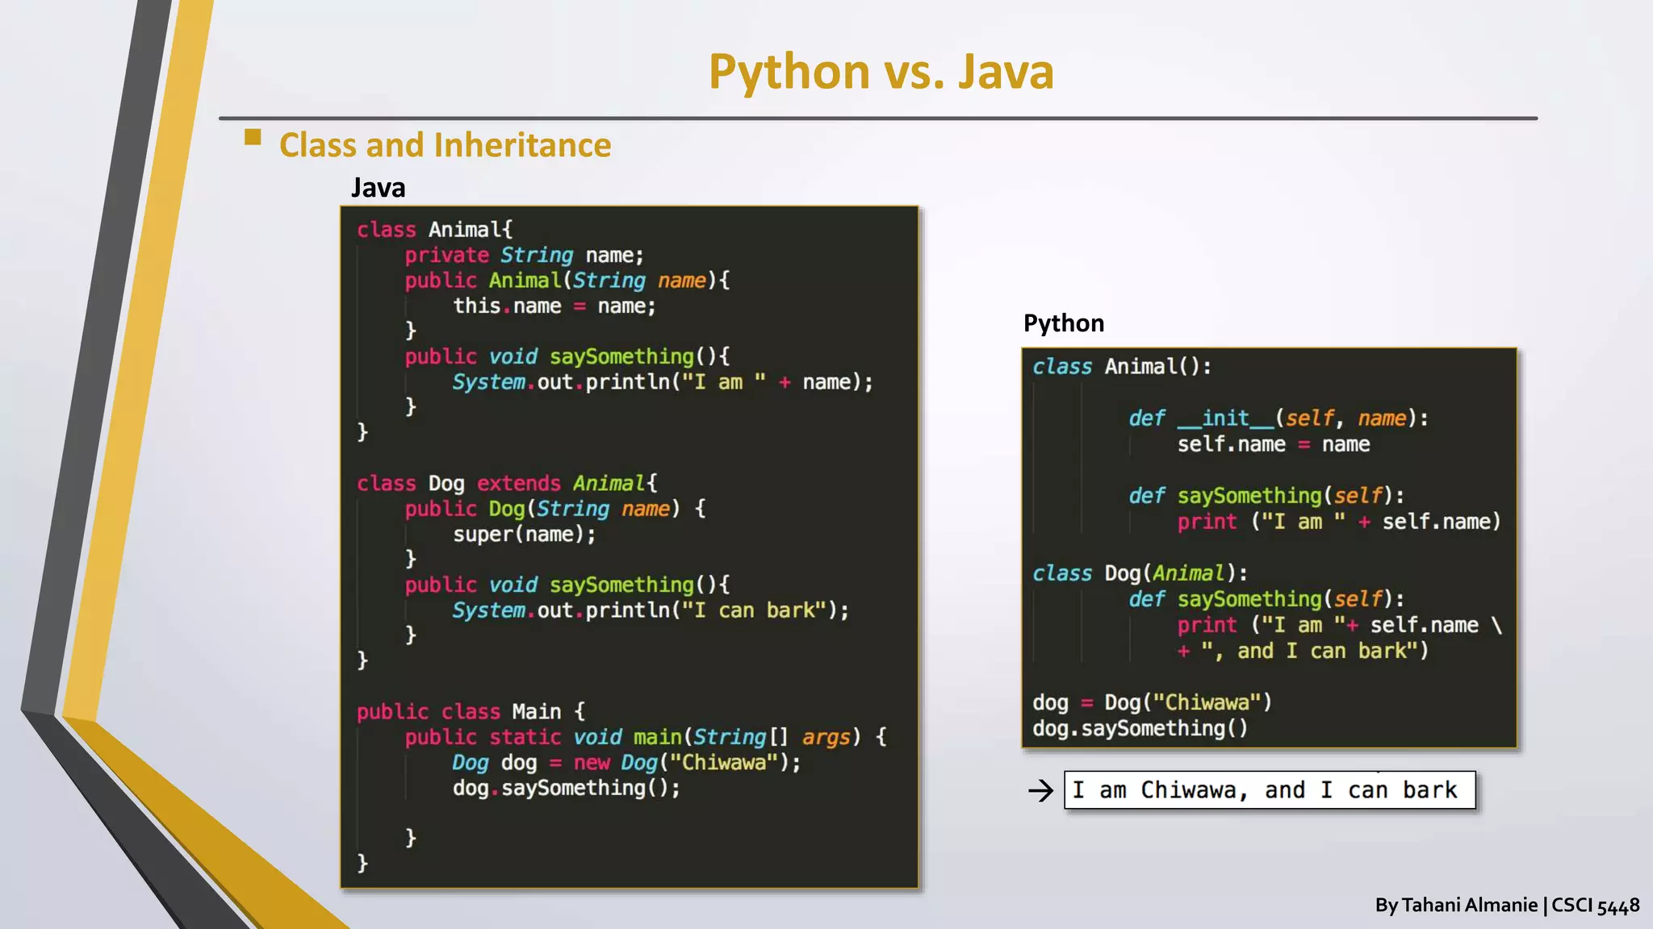Click the Python 'class Animal():' line
This screenshot has width=1653, height=929.
click(x=1122, y=367)
